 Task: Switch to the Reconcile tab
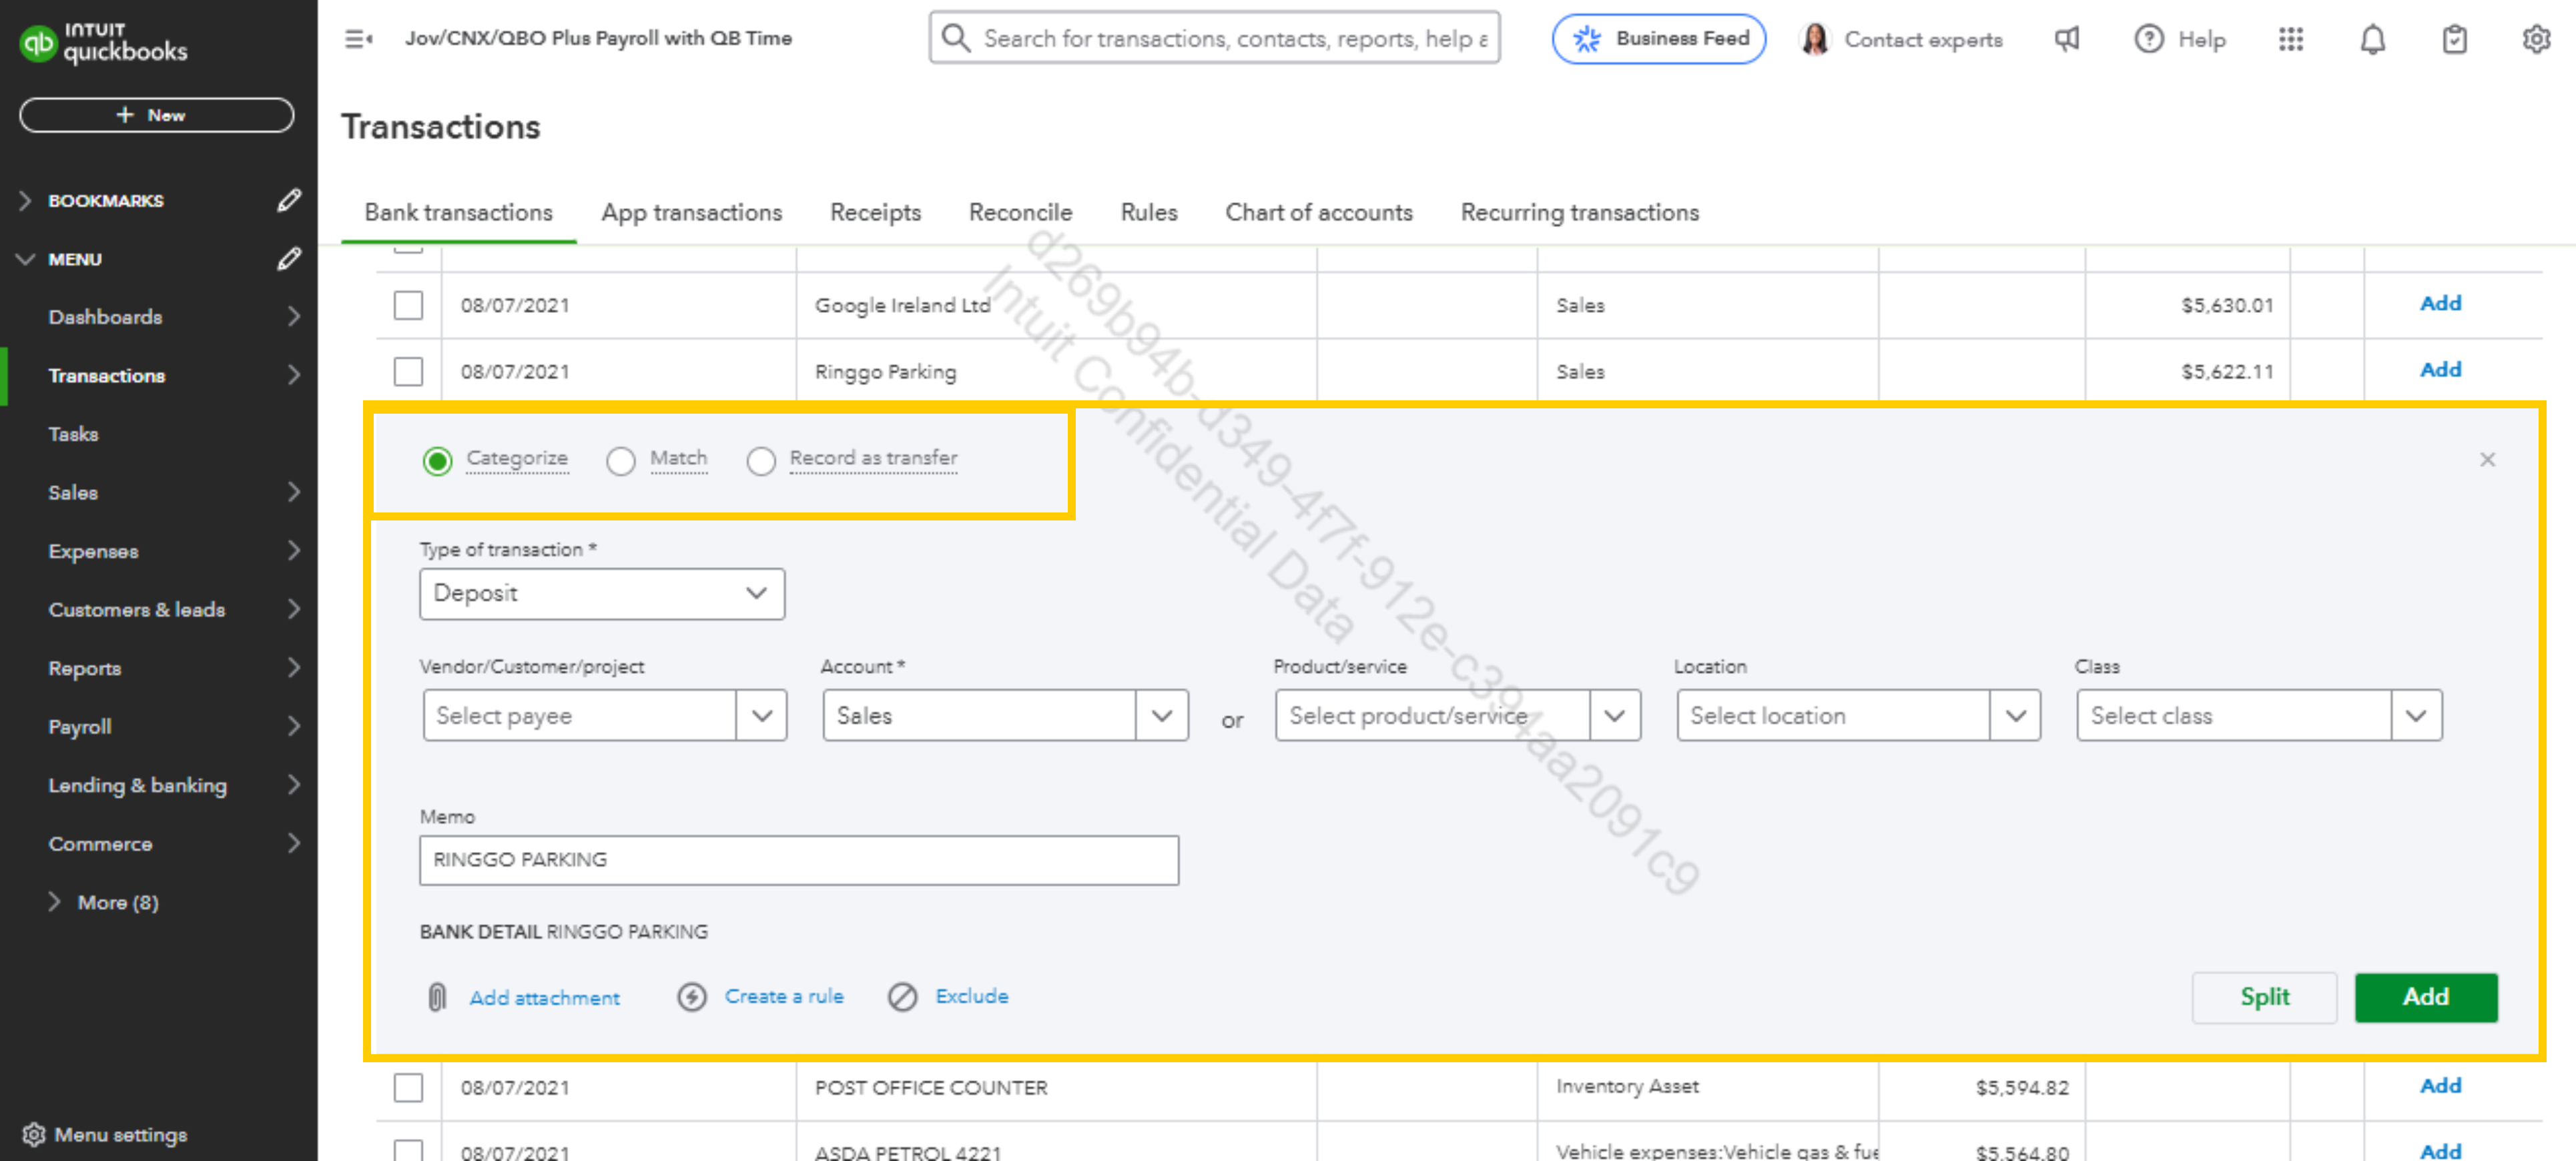click(x=1020, y=213)
